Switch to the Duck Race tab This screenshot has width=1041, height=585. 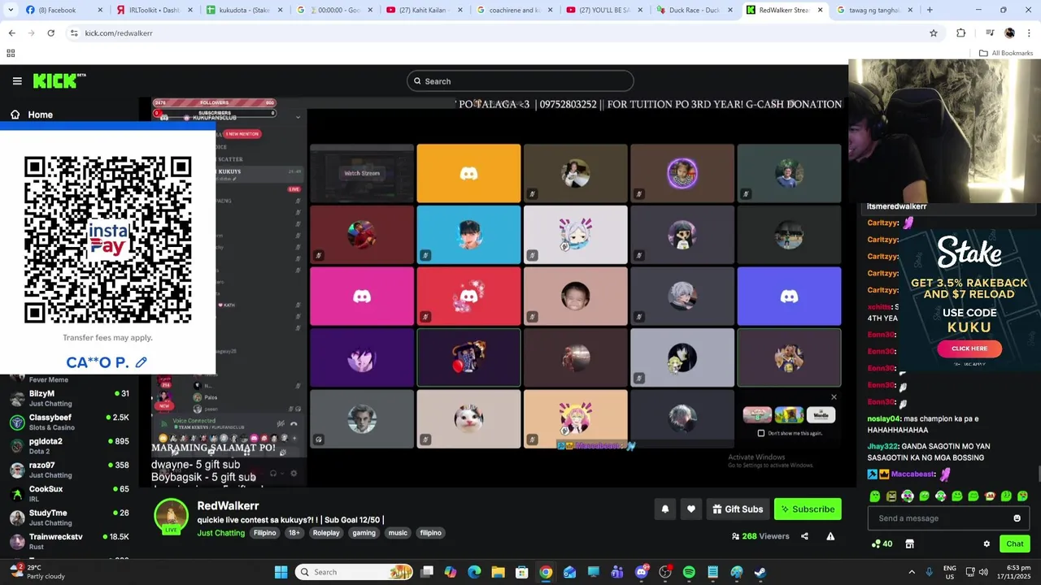693,11
